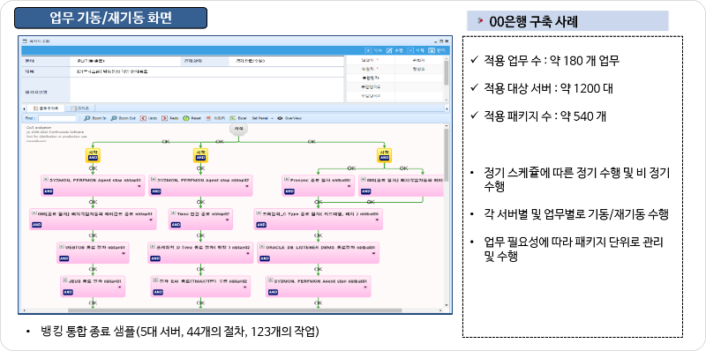
Task: Click into the Find input field
Action: [x=56, y=118]
